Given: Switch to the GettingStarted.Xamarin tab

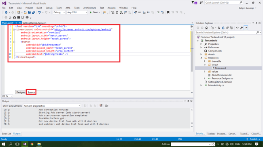Looking at the screenshot, I should pos(34,23).
